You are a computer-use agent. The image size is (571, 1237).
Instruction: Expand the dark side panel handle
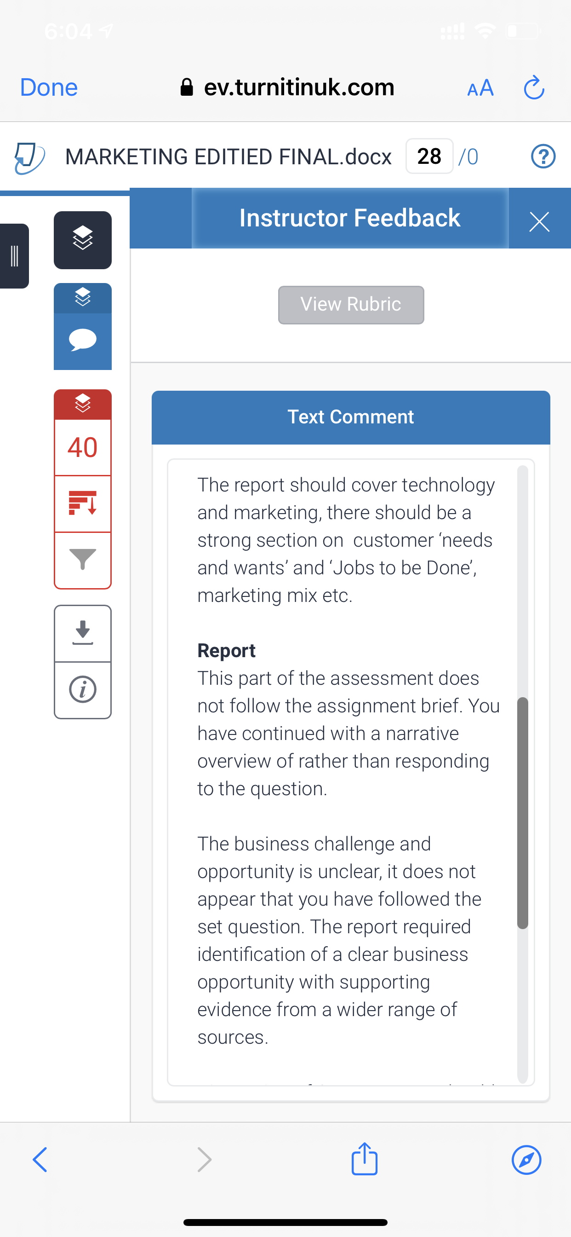coord(14,256)
